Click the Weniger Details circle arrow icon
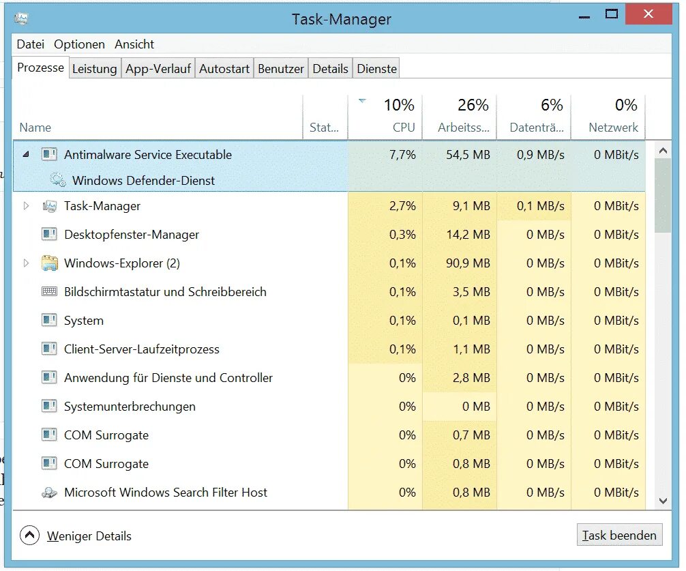The image size is (686, 571). coord(29,535)
